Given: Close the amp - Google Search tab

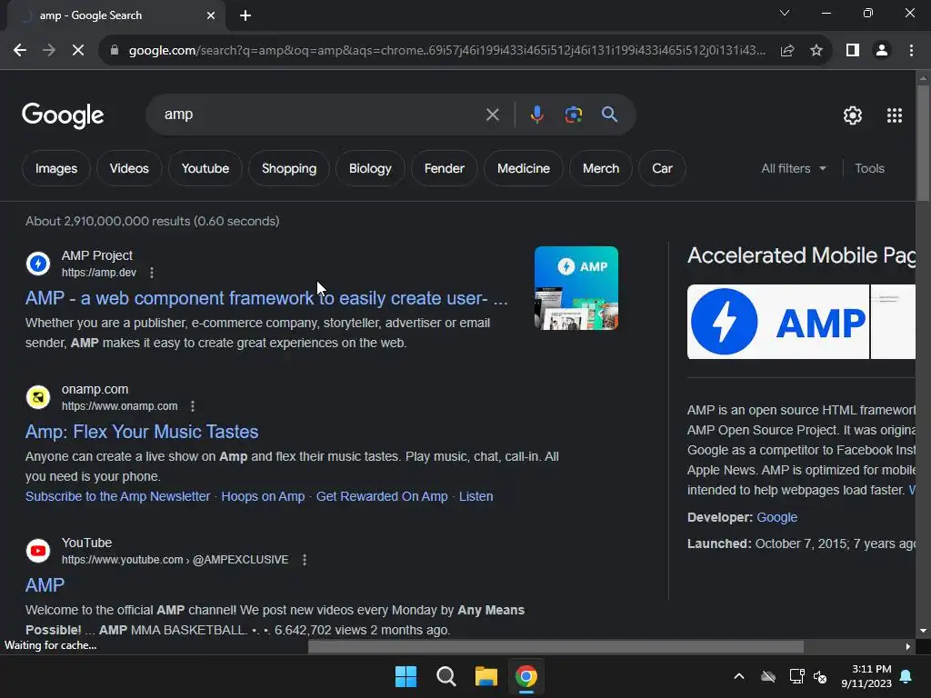Looking at the screenshot, I should [211, 15].
